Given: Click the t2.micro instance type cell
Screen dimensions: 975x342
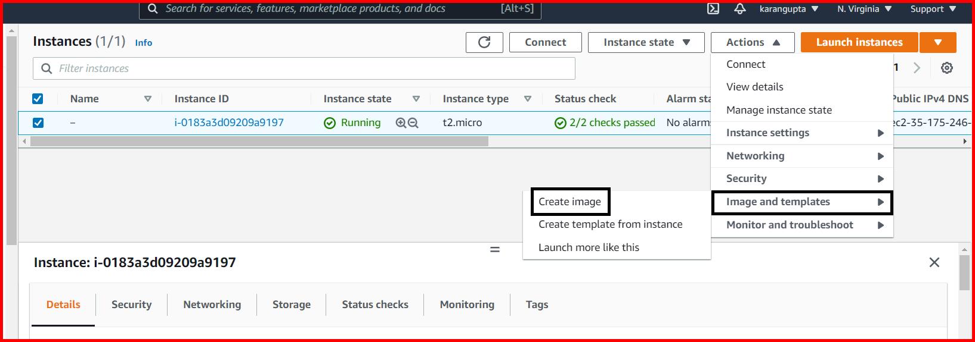Looking at the screenshot, I should pyautogui.click(x=462, y=123).
